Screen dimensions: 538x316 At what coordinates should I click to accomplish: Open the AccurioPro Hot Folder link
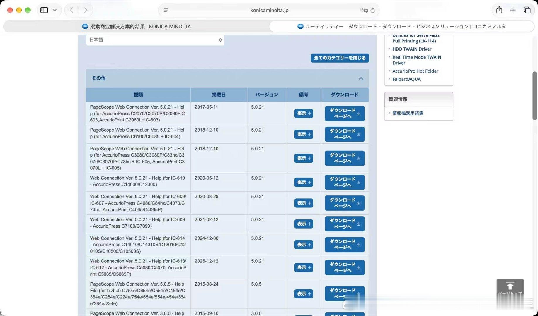[x=415, y=71]
